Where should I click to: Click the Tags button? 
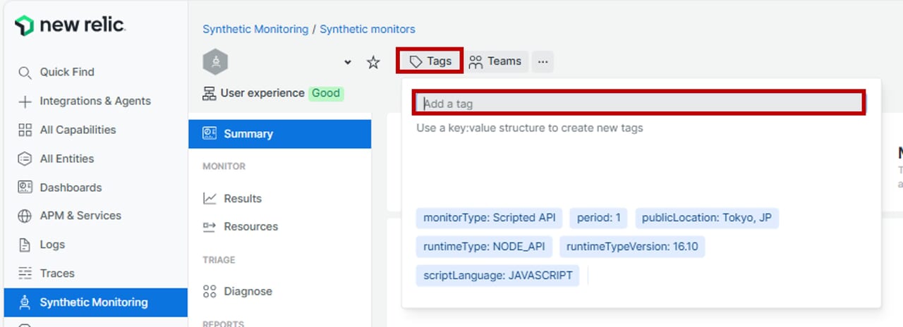430,61
